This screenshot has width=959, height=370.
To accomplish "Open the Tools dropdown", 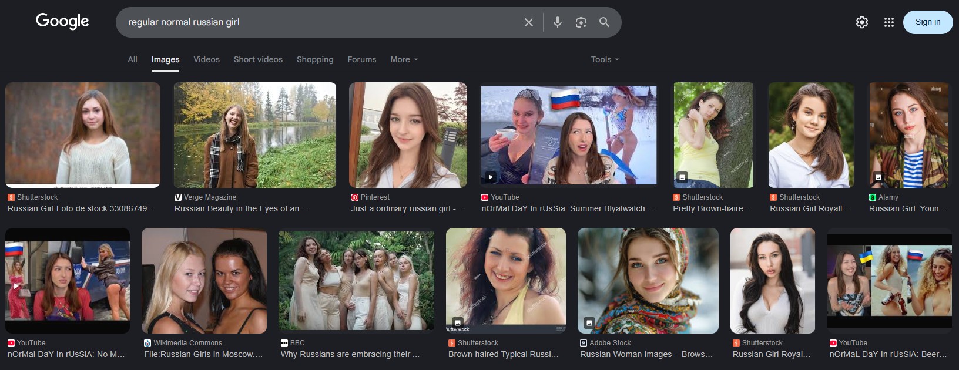I will pos(605,59).
